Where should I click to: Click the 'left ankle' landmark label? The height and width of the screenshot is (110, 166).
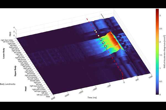click(15, 49)
